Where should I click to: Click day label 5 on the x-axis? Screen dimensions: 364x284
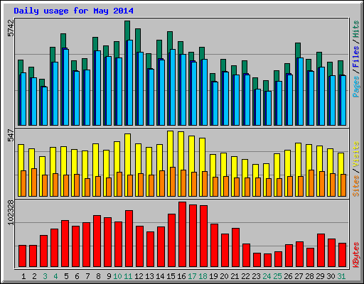(x=66, y=276)
